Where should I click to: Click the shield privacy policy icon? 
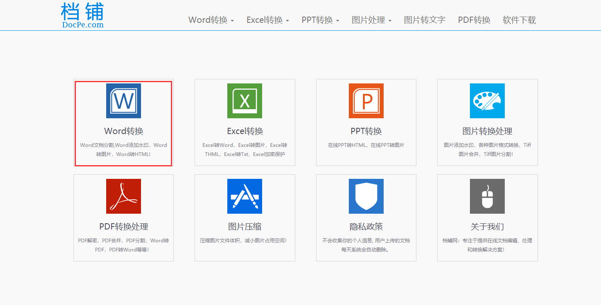click(x=366, y=196)
